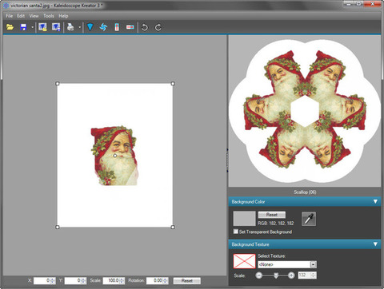Save project using the floppy disk icon

(23, 27)
